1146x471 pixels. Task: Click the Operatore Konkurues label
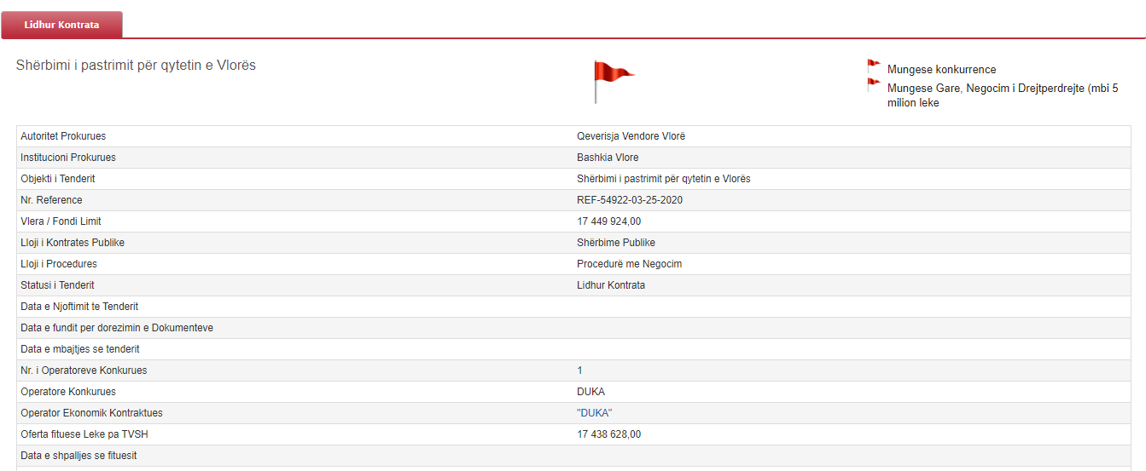click(x=68, y=392)
